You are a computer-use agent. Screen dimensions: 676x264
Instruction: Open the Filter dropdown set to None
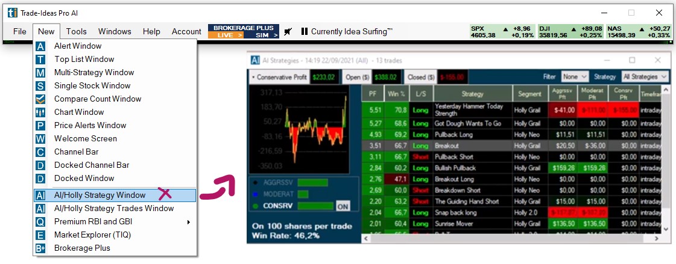(x=574, y=77)
